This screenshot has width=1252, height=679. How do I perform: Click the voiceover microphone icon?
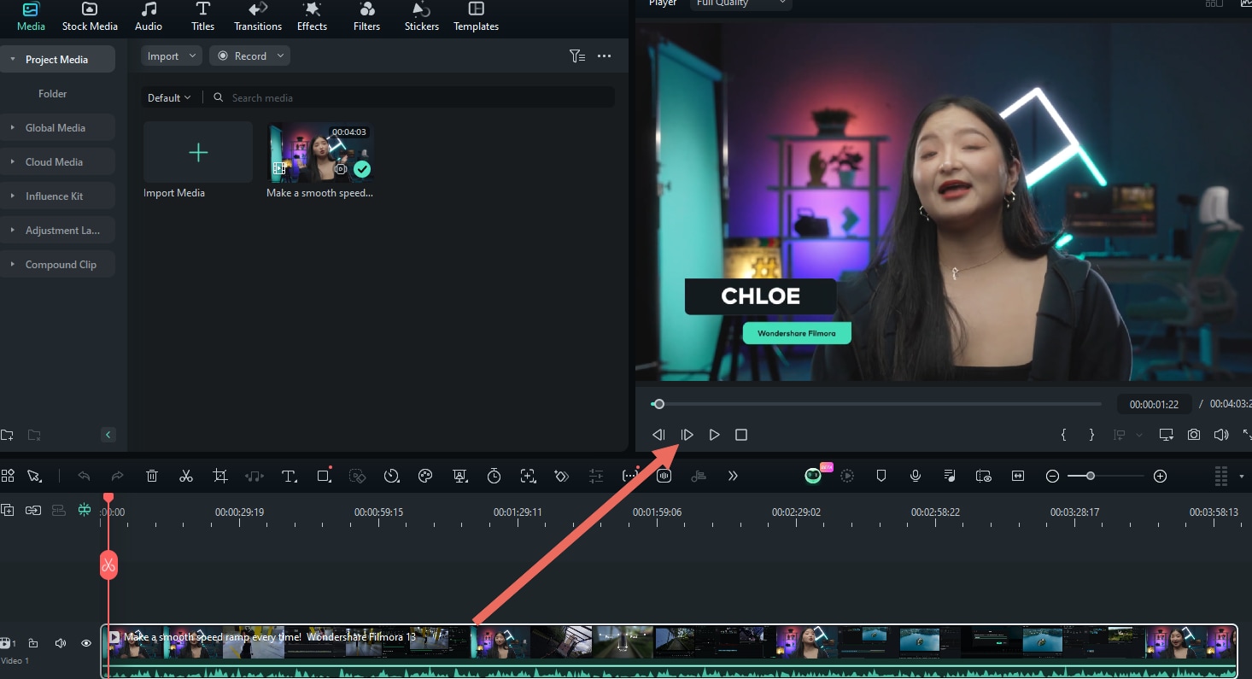tap(916, 476)
